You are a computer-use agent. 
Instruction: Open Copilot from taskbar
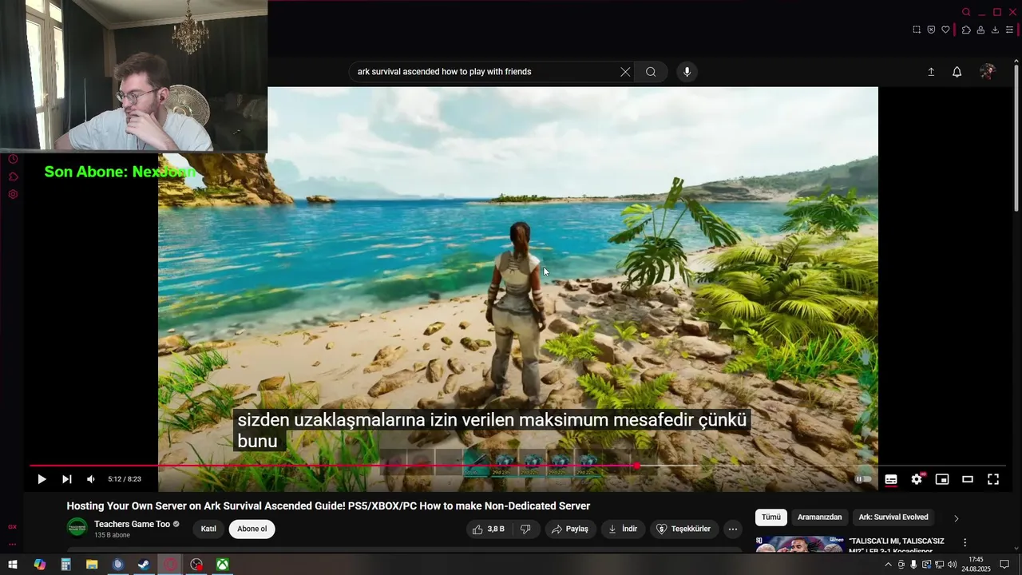pos(39,565)
